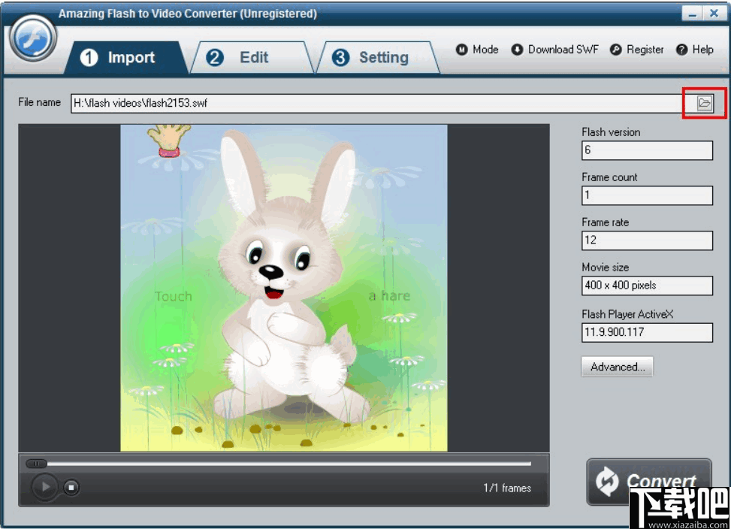Click the Flash Player ActiveX field

[646, 333]
